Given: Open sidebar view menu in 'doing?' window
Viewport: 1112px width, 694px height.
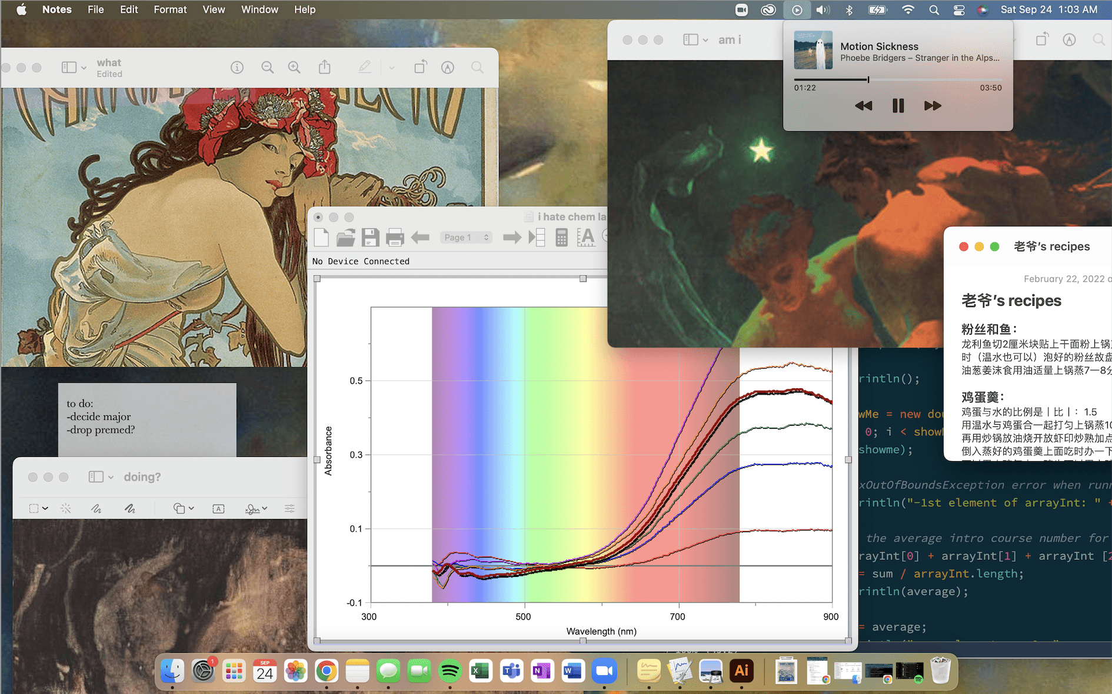Looking at the screenshot, I should pos(101,477).
